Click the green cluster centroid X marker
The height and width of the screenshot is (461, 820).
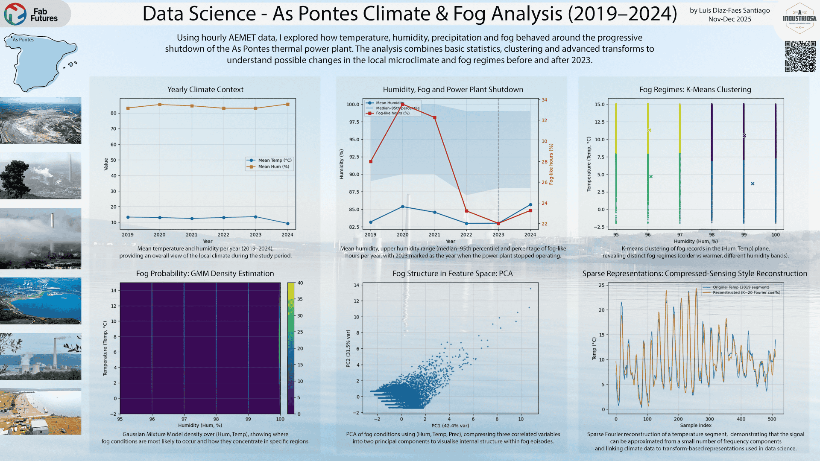[x=651, y=176]
